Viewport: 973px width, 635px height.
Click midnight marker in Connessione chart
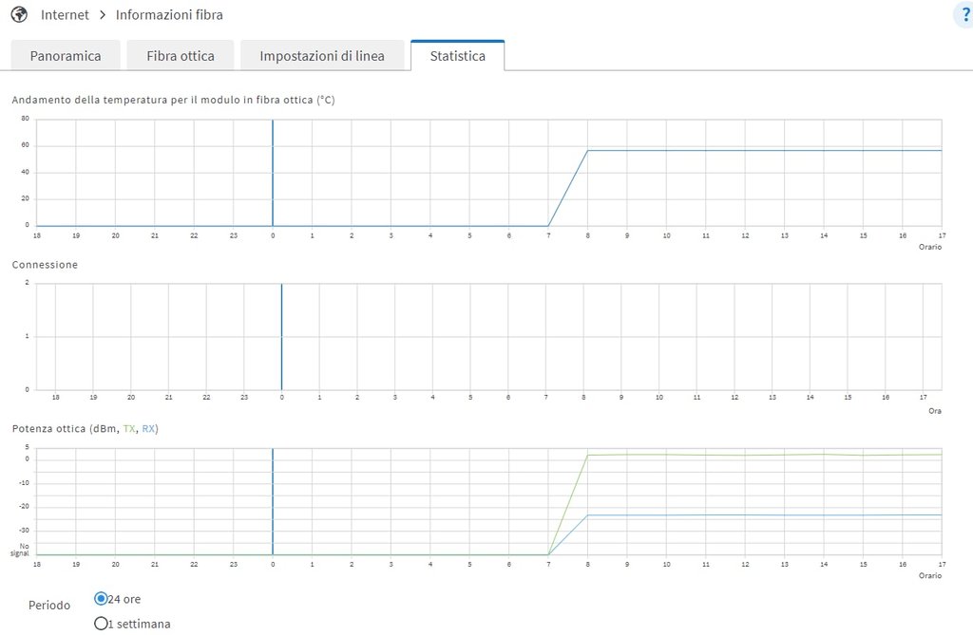[x=281, y=337]
